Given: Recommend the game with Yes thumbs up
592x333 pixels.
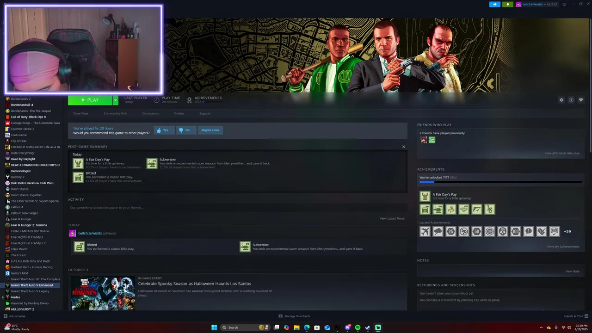Looking at the screenshot, I should point(164,130).
